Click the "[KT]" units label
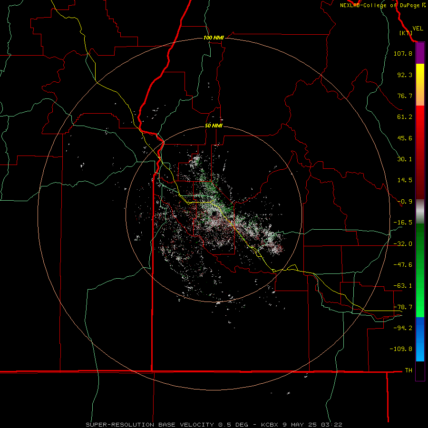 (406, 33)
